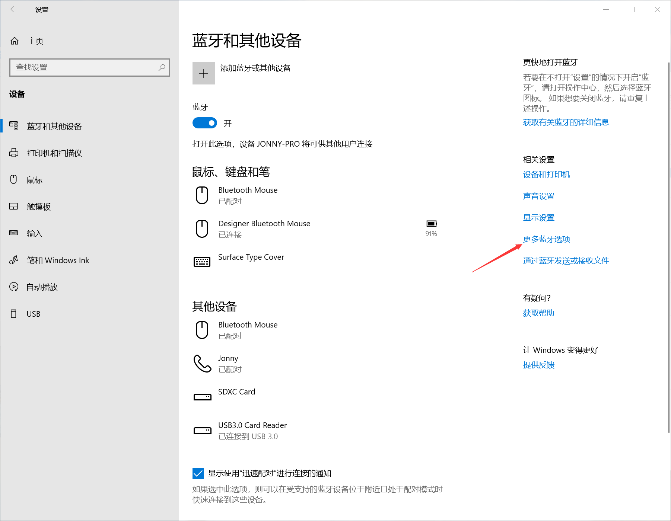Go to 触摸板 settings in sidebar
Viewport: 671px width, 521px height.
(x=38, y=207)
